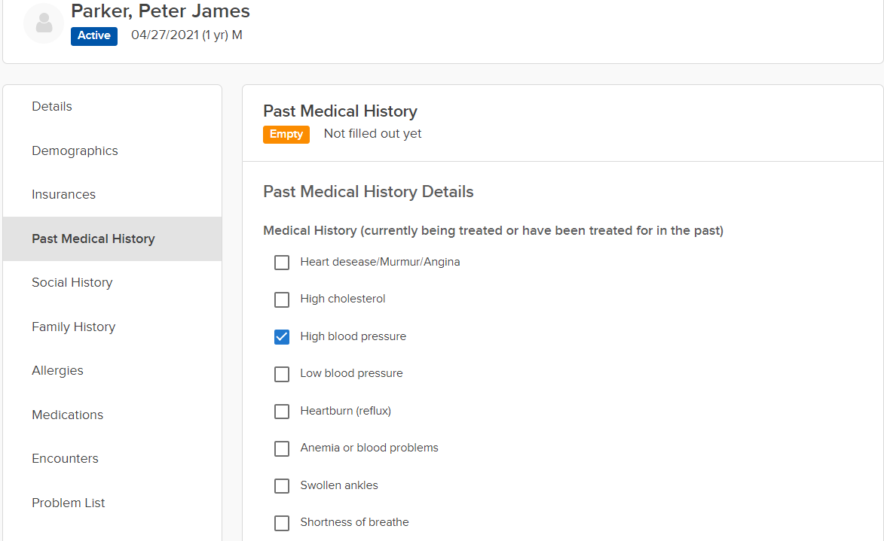Screen dimensions: 884x541
Task: Toggle Shortness of breathe checkbox
Action: tap(282, 523)
